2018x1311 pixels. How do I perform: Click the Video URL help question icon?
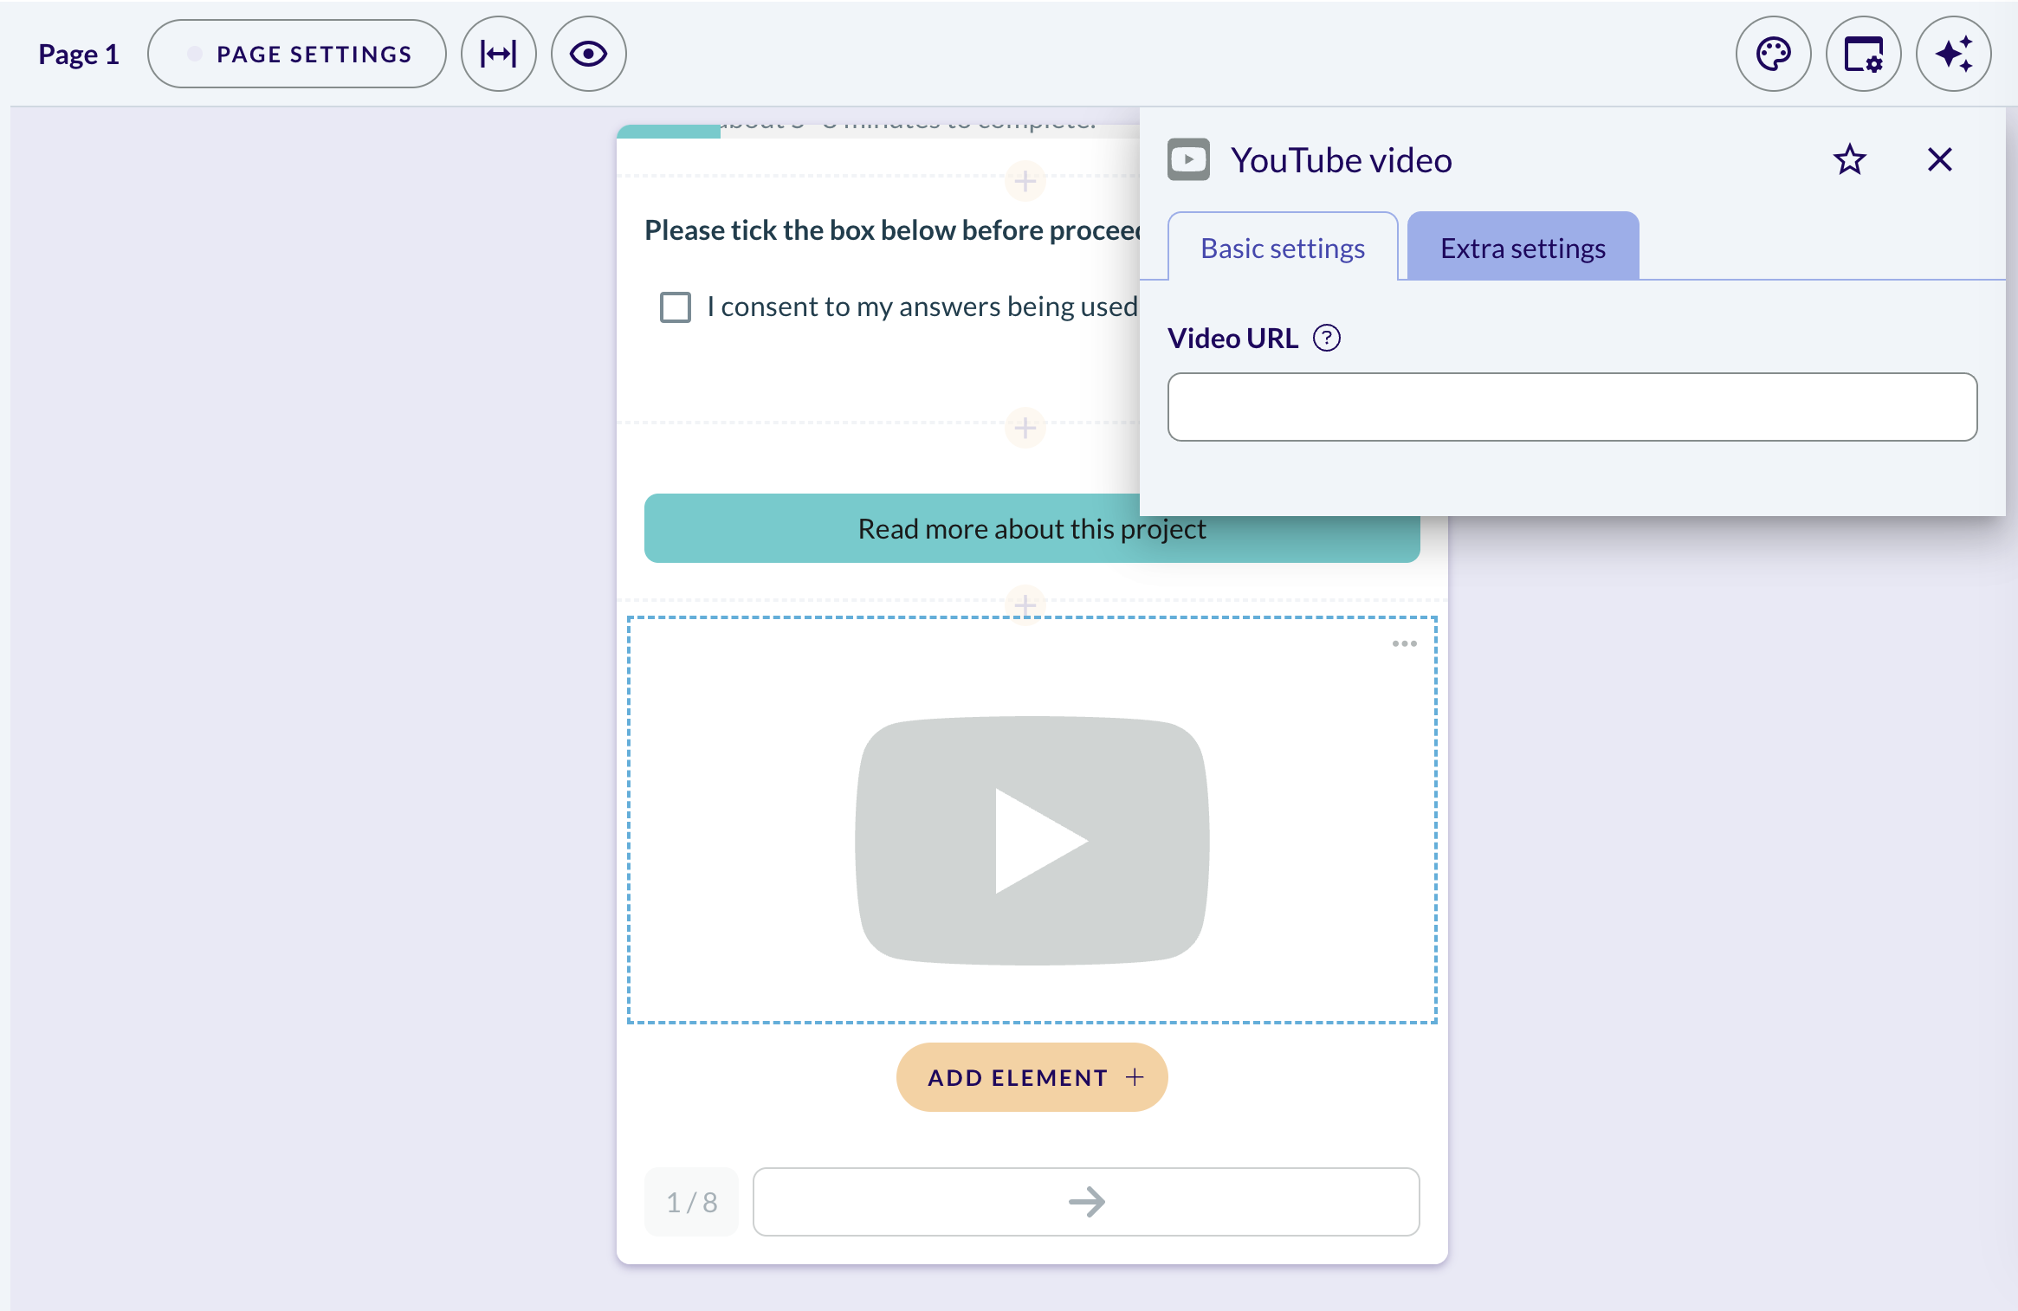point(1326,338)
